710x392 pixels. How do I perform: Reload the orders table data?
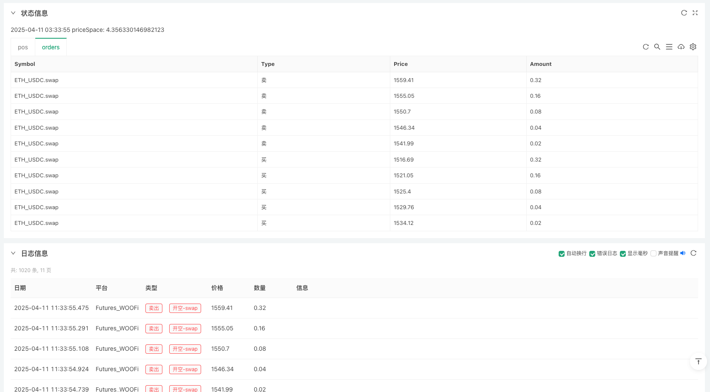coord(645,47)
